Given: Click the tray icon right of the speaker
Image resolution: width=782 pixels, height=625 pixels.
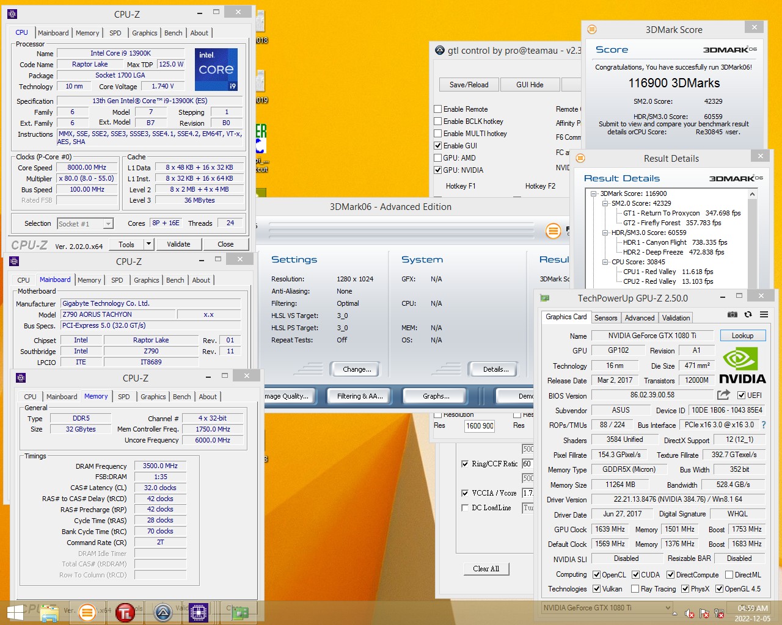Looking at the screenshot, I should tap(704, 613).
